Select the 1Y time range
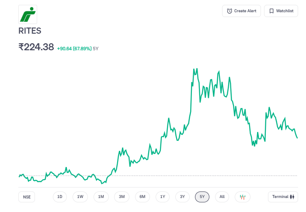306x212 pixels. click(162, 197)
